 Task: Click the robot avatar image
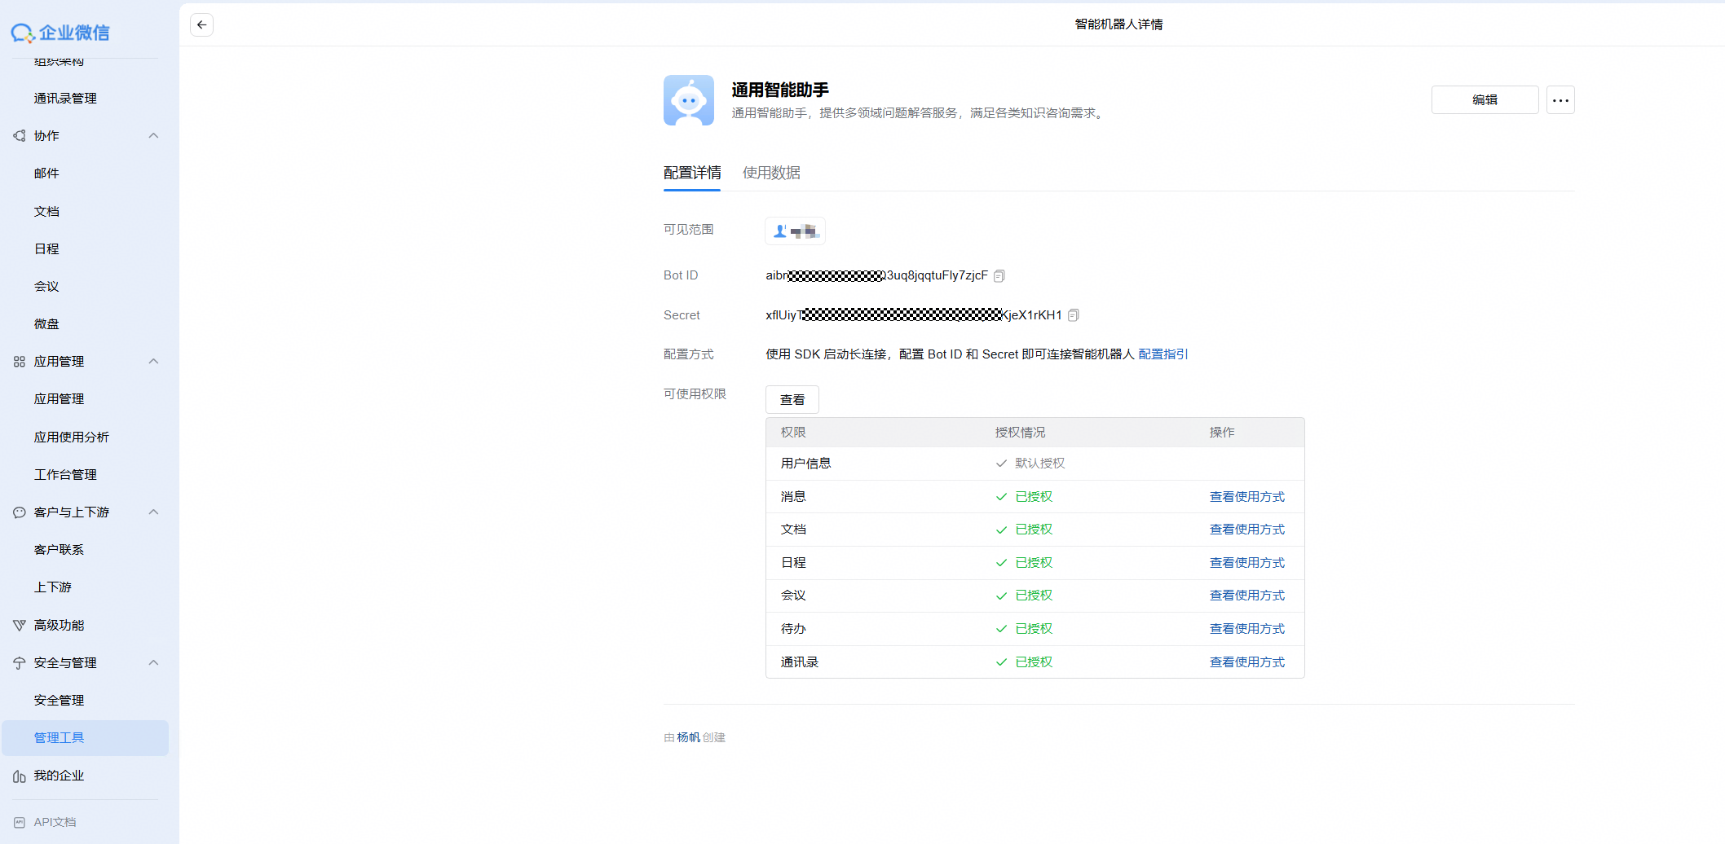(689, 100)
